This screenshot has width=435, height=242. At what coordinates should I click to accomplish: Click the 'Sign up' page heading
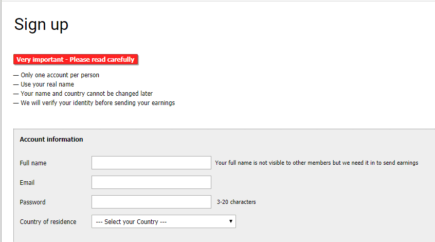pyautogui.click(x=41, y=24)
